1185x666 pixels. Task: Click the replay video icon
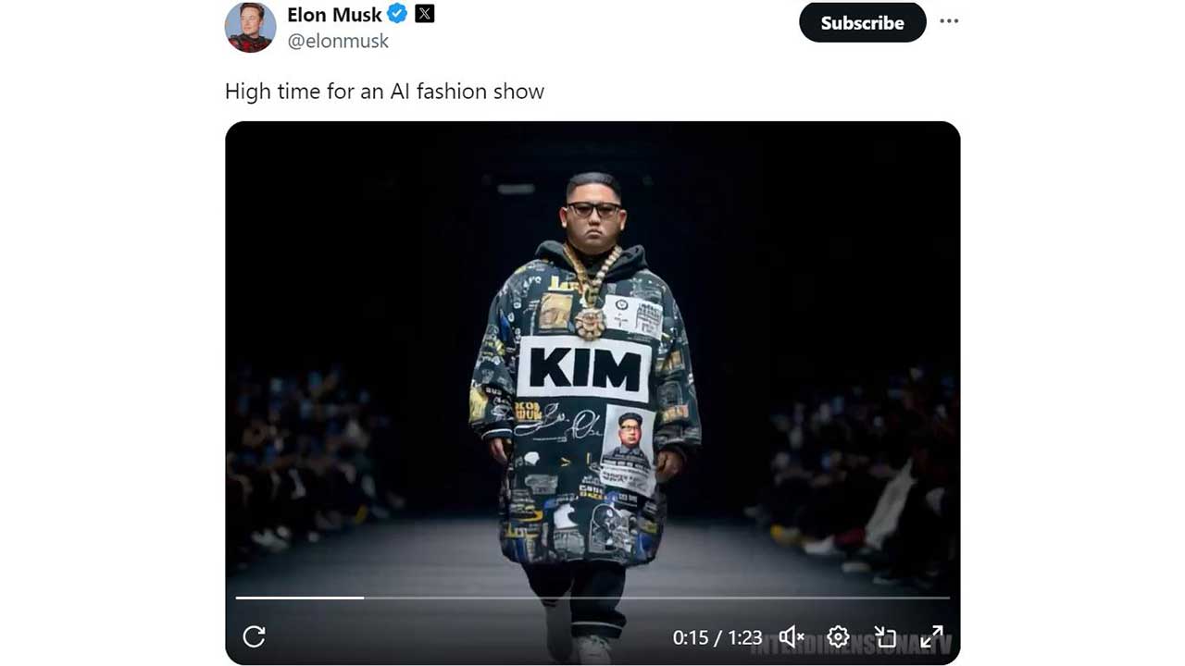click(254, 636)
